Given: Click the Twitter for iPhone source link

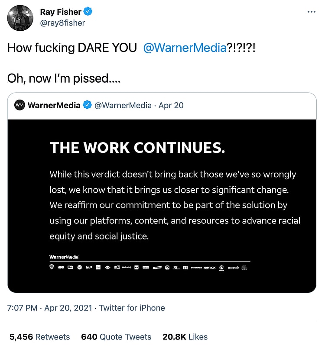Looking at the screenshot, I should tap(132, 308).
